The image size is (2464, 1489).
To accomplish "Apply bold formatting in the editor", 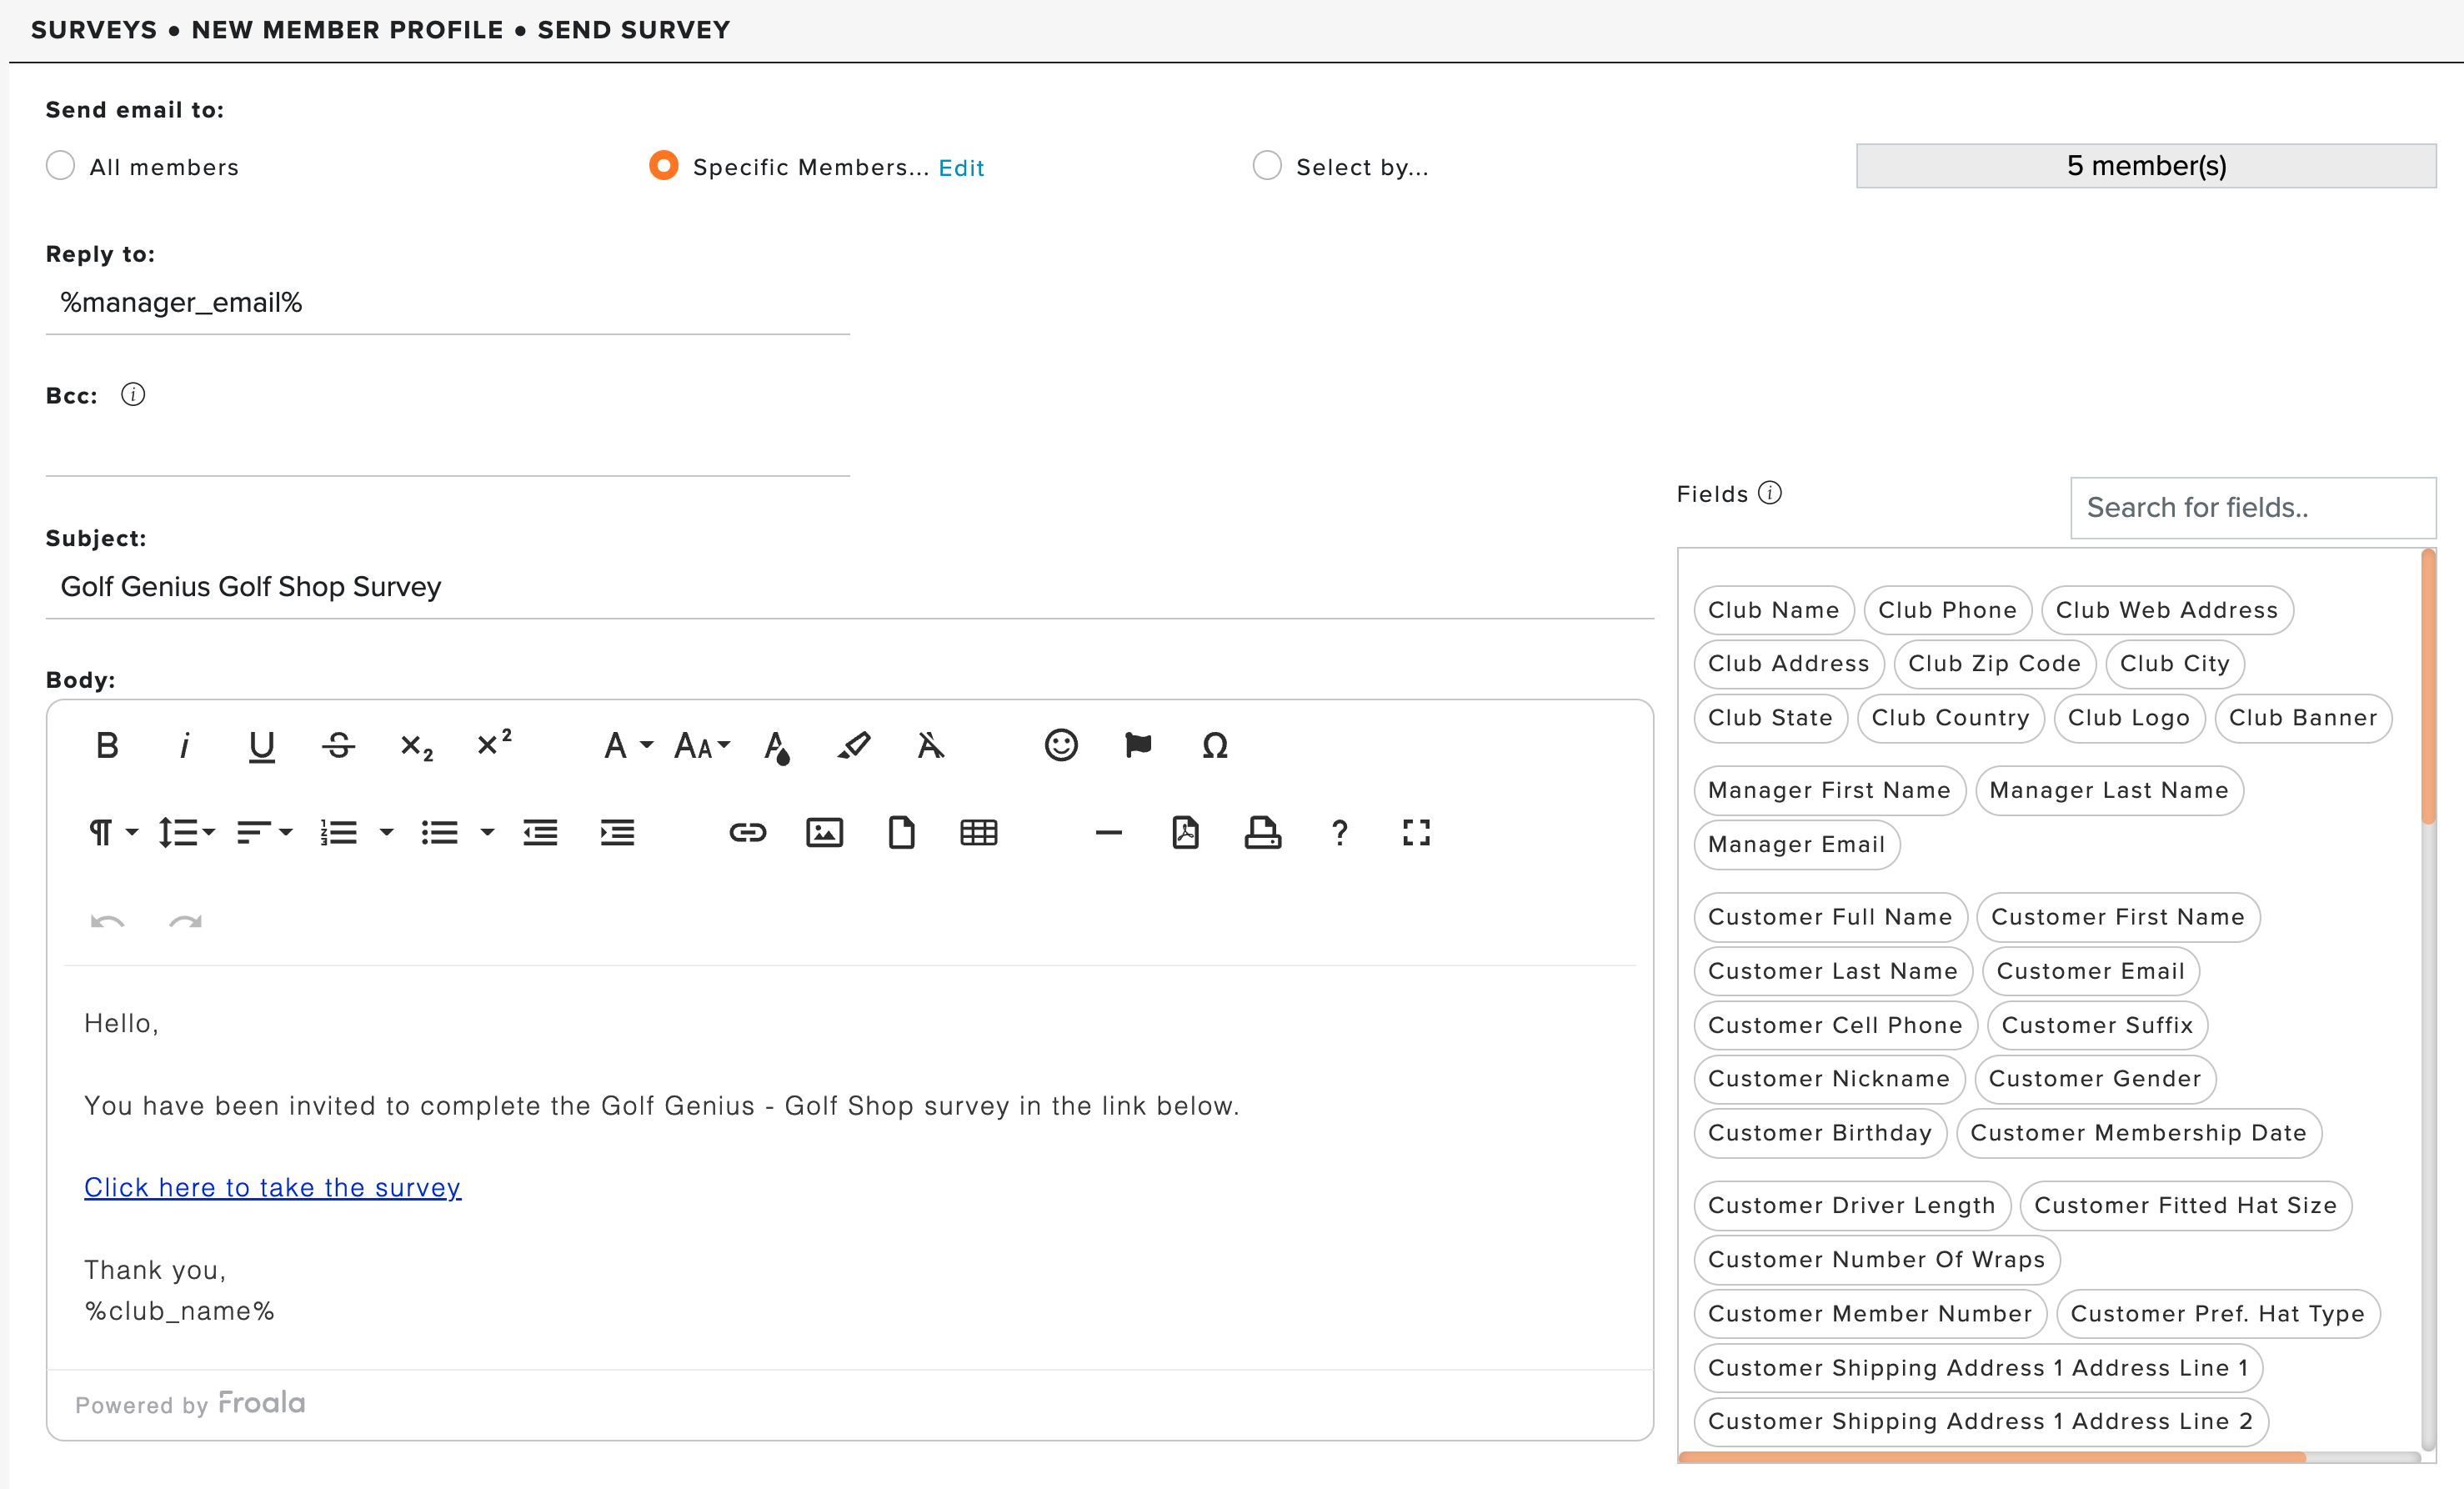I will pyautogui.click(x=107, y=746).
